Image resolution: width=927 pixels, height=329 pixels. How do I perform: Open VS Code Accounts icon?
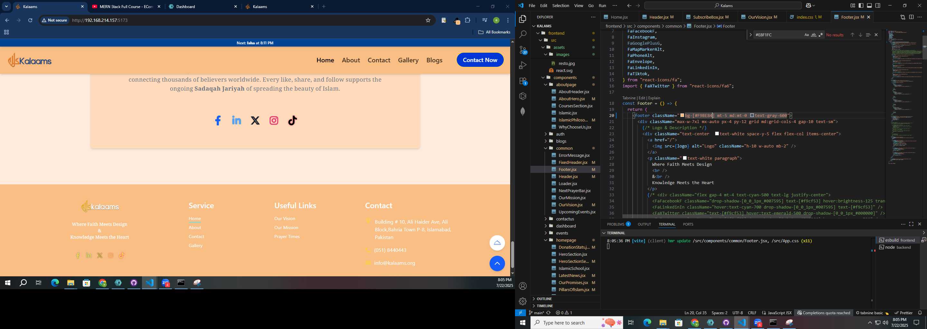click(523, 286)
